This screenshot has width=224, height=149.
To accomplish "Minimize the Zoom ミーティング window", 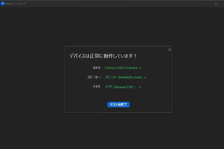I will [205, 3].
